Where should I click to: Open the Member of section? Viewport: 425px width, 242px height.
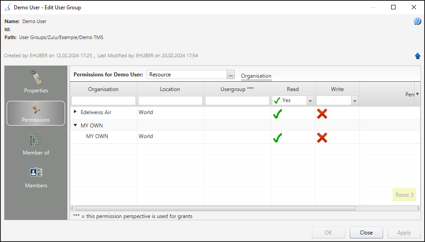36,144
